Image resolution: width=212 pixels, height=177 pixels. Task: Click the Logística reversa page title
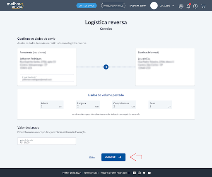(x=106, y=22)
